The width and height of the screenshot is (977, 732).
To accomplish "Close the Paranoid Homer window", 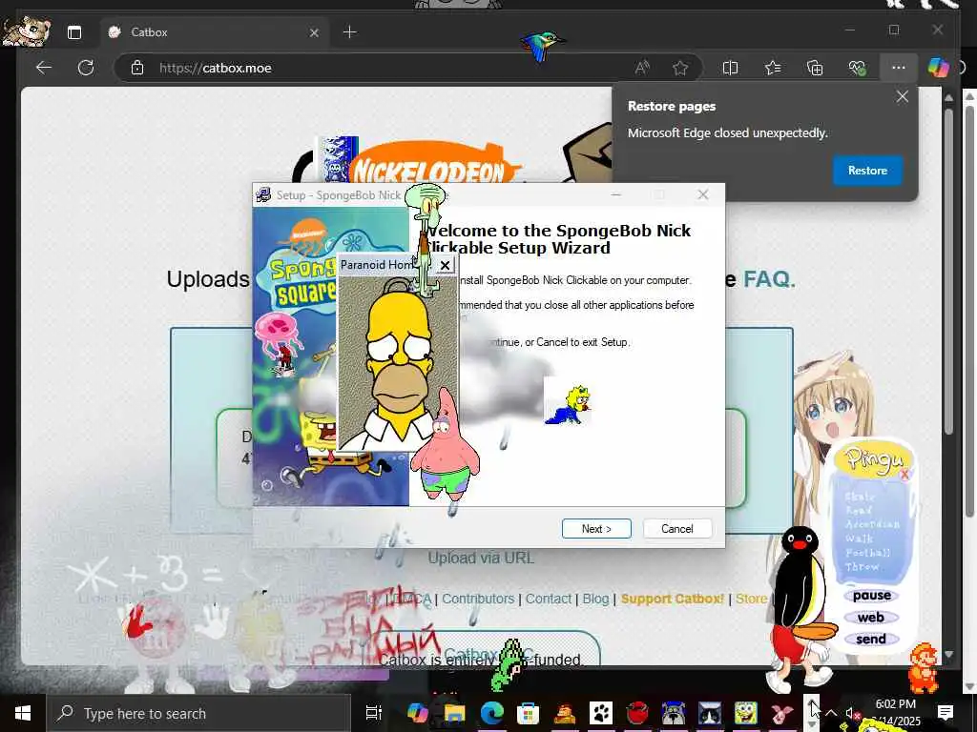I will 445,266.
